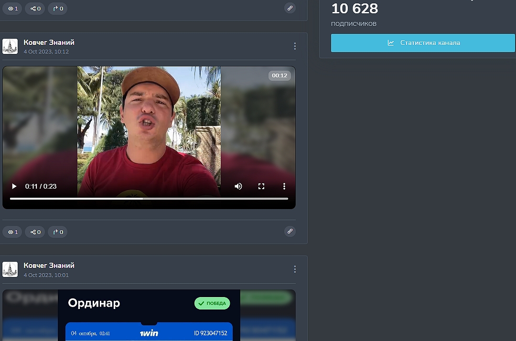Enter fullscreen mode on the video
Image resolution: width=516 pixels, height=341 pixels.
point(261,186)
